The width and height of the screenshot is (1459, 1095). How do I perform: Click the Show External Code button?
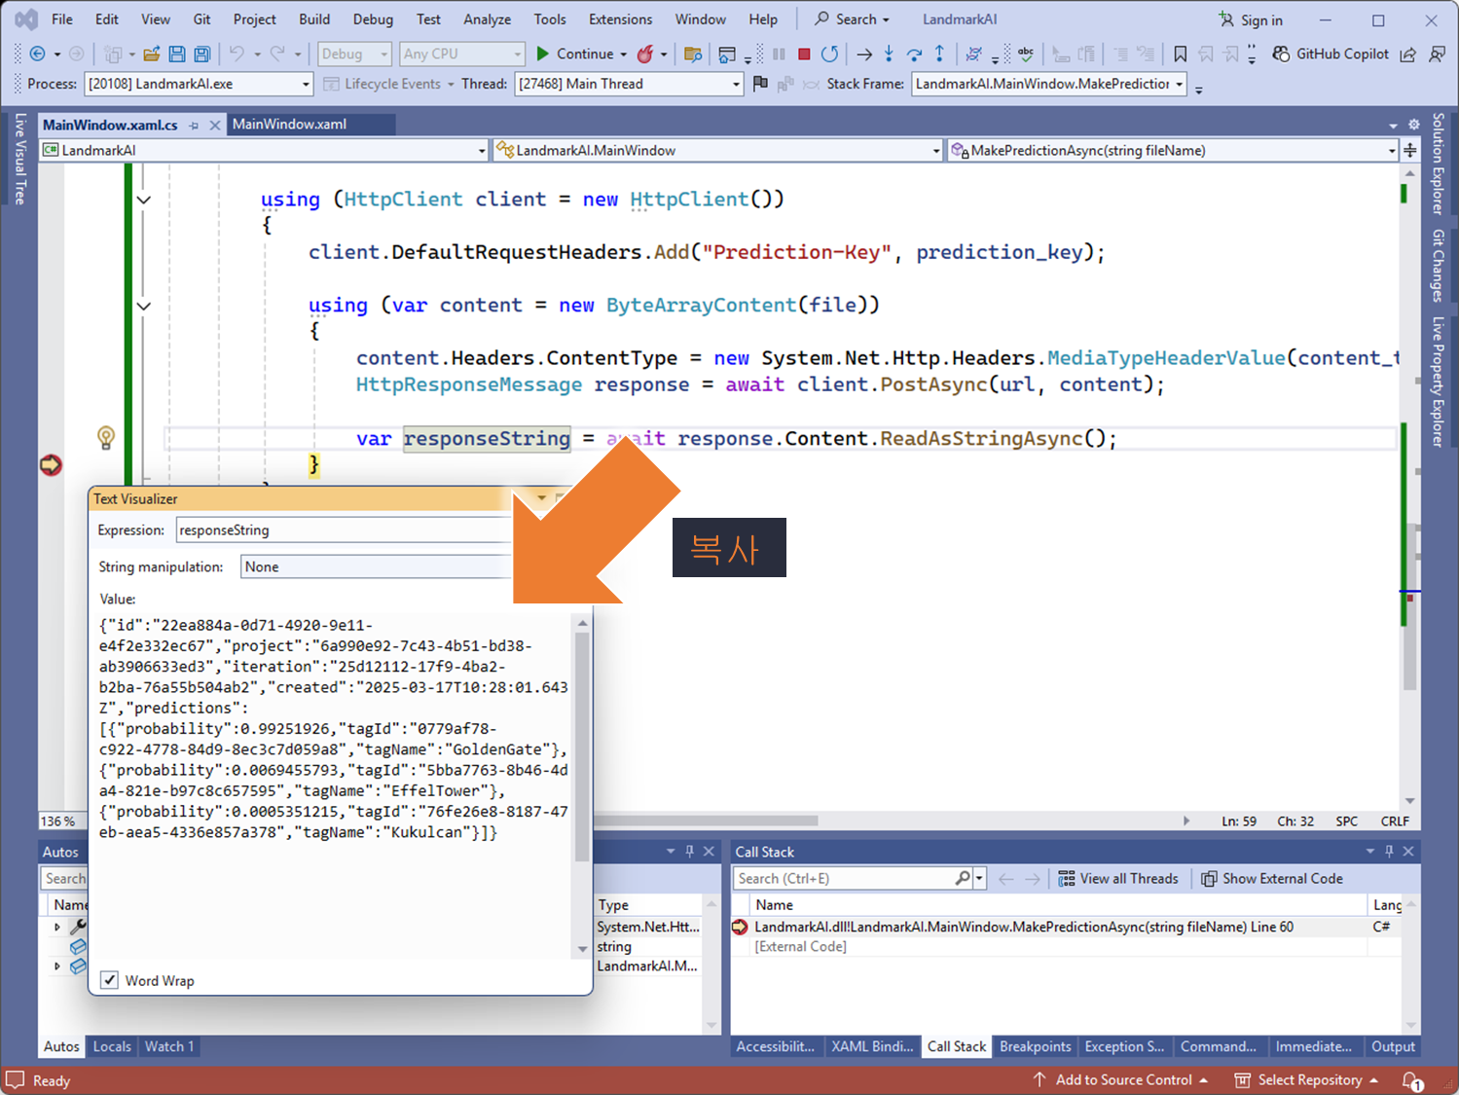click(1271, 878)
